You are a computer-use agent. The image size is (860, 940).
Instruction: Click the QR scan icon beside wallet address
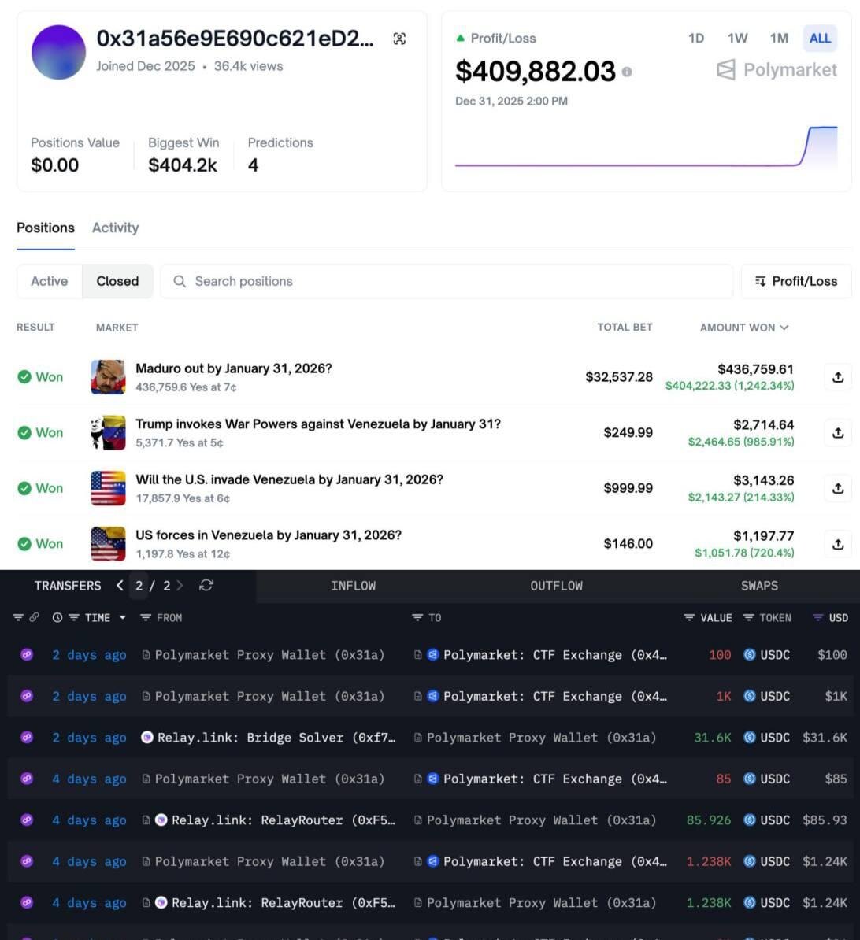point(399,39)
